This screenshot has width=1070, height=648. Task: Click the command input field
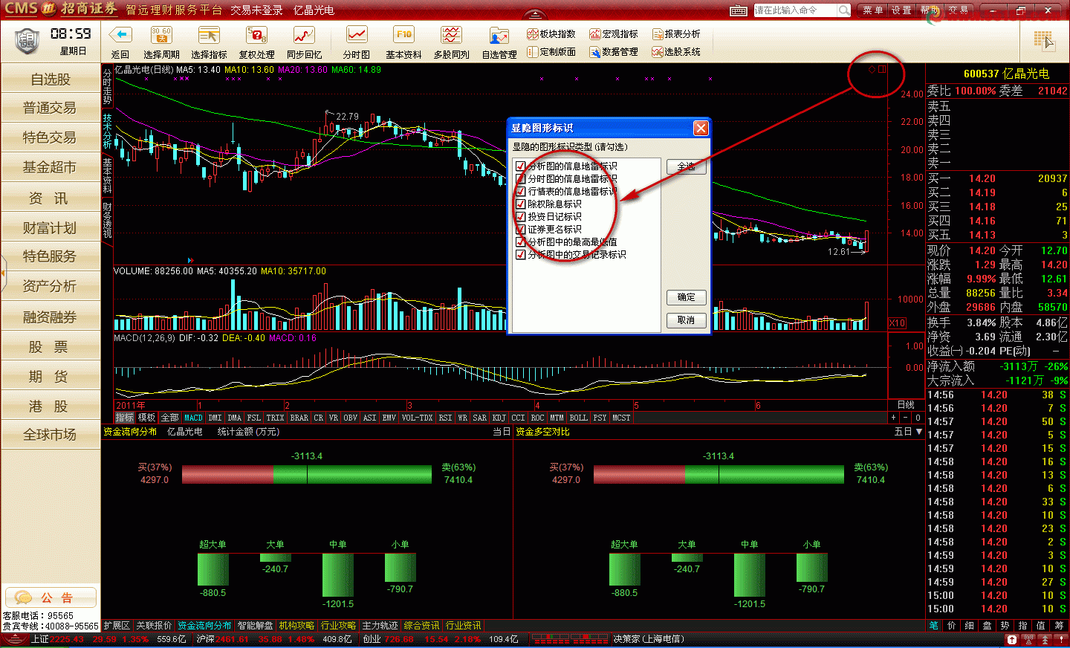795,10
